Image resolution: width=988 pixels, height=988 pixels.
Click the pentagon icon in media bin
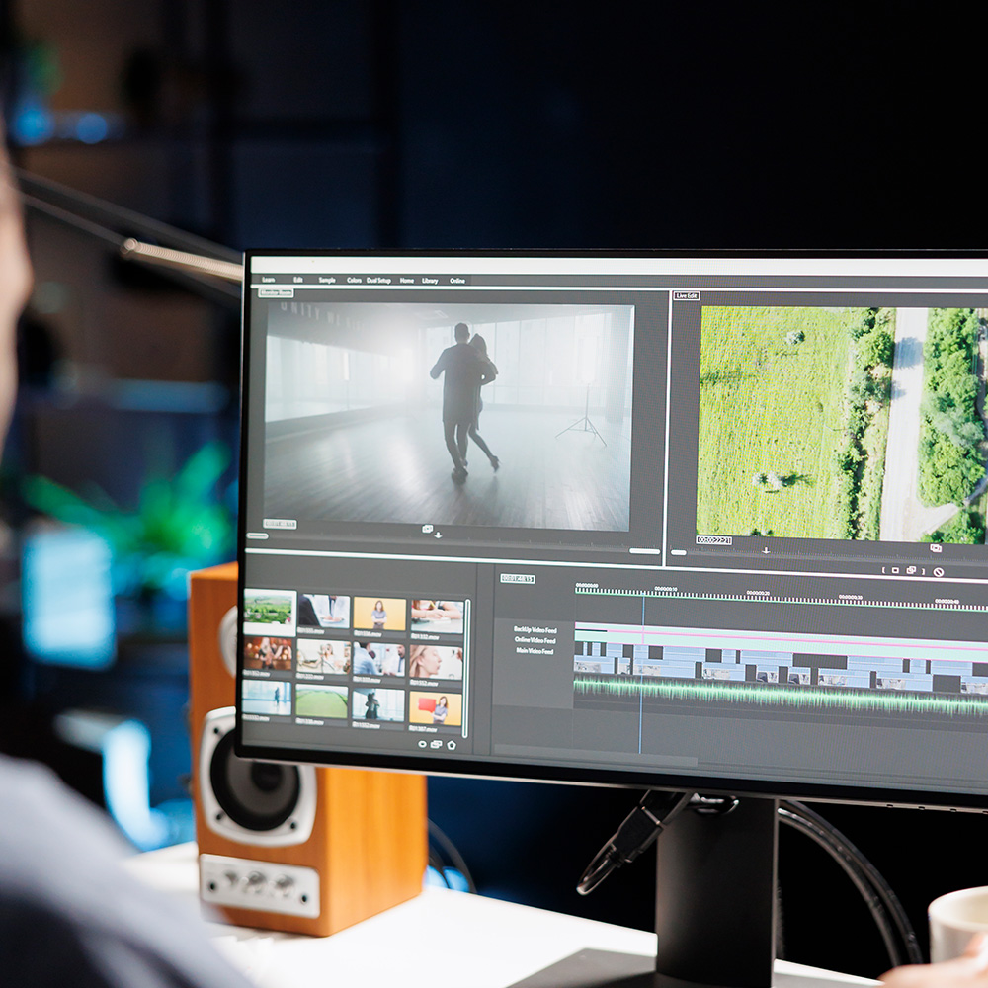pyautogui.click(x=452, y=745)
